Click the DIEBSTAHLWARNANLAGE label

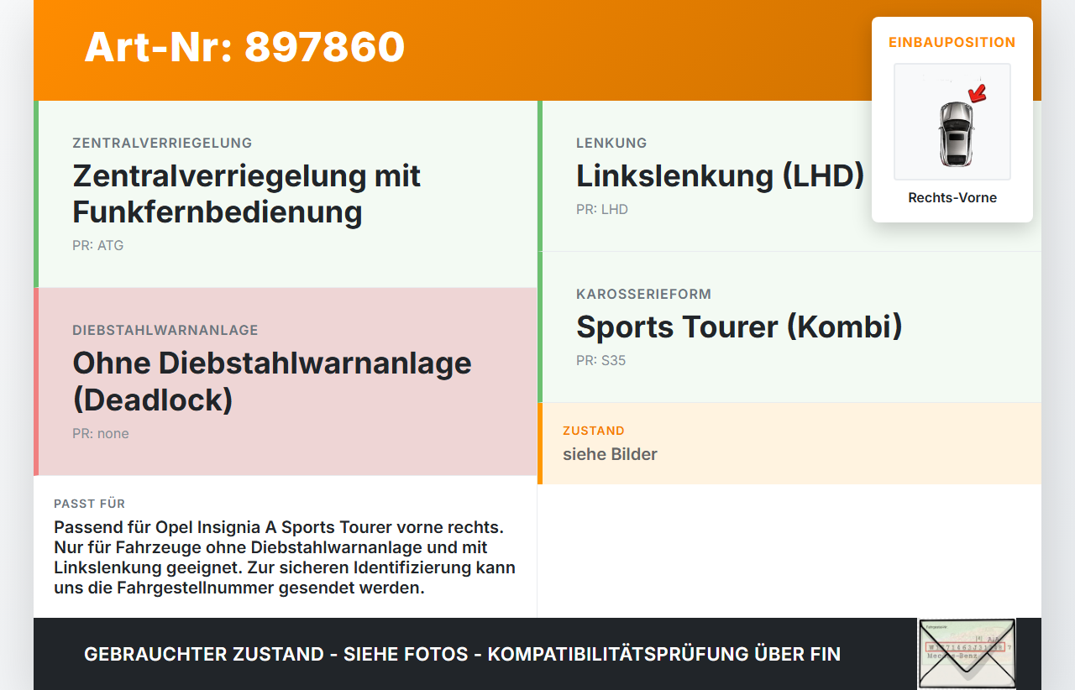click(165, 330)
